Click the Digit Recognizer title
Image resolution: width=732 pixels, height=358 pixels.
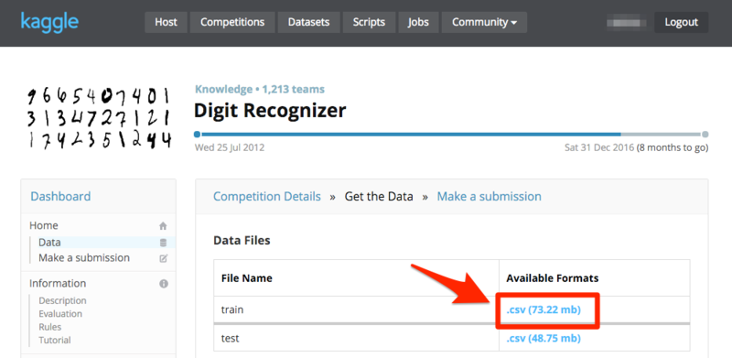point(270,111)
